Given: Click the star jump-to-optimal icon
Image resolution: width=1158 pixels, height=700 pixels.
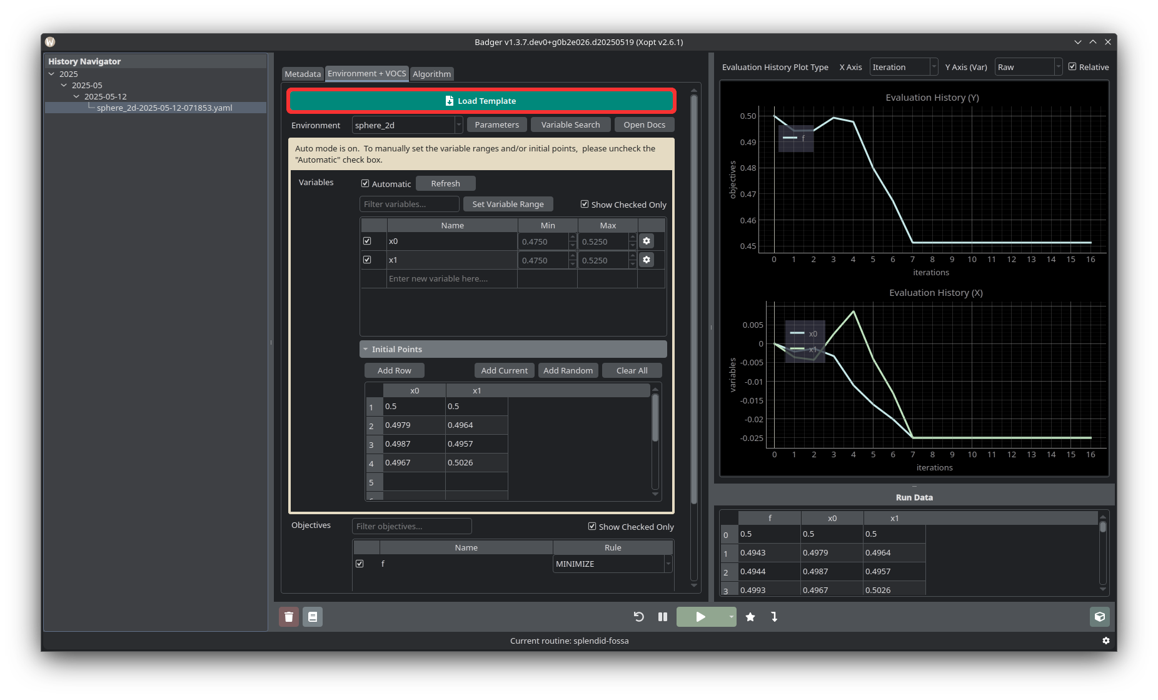Looking at the screenshot, I should point(750,617).
